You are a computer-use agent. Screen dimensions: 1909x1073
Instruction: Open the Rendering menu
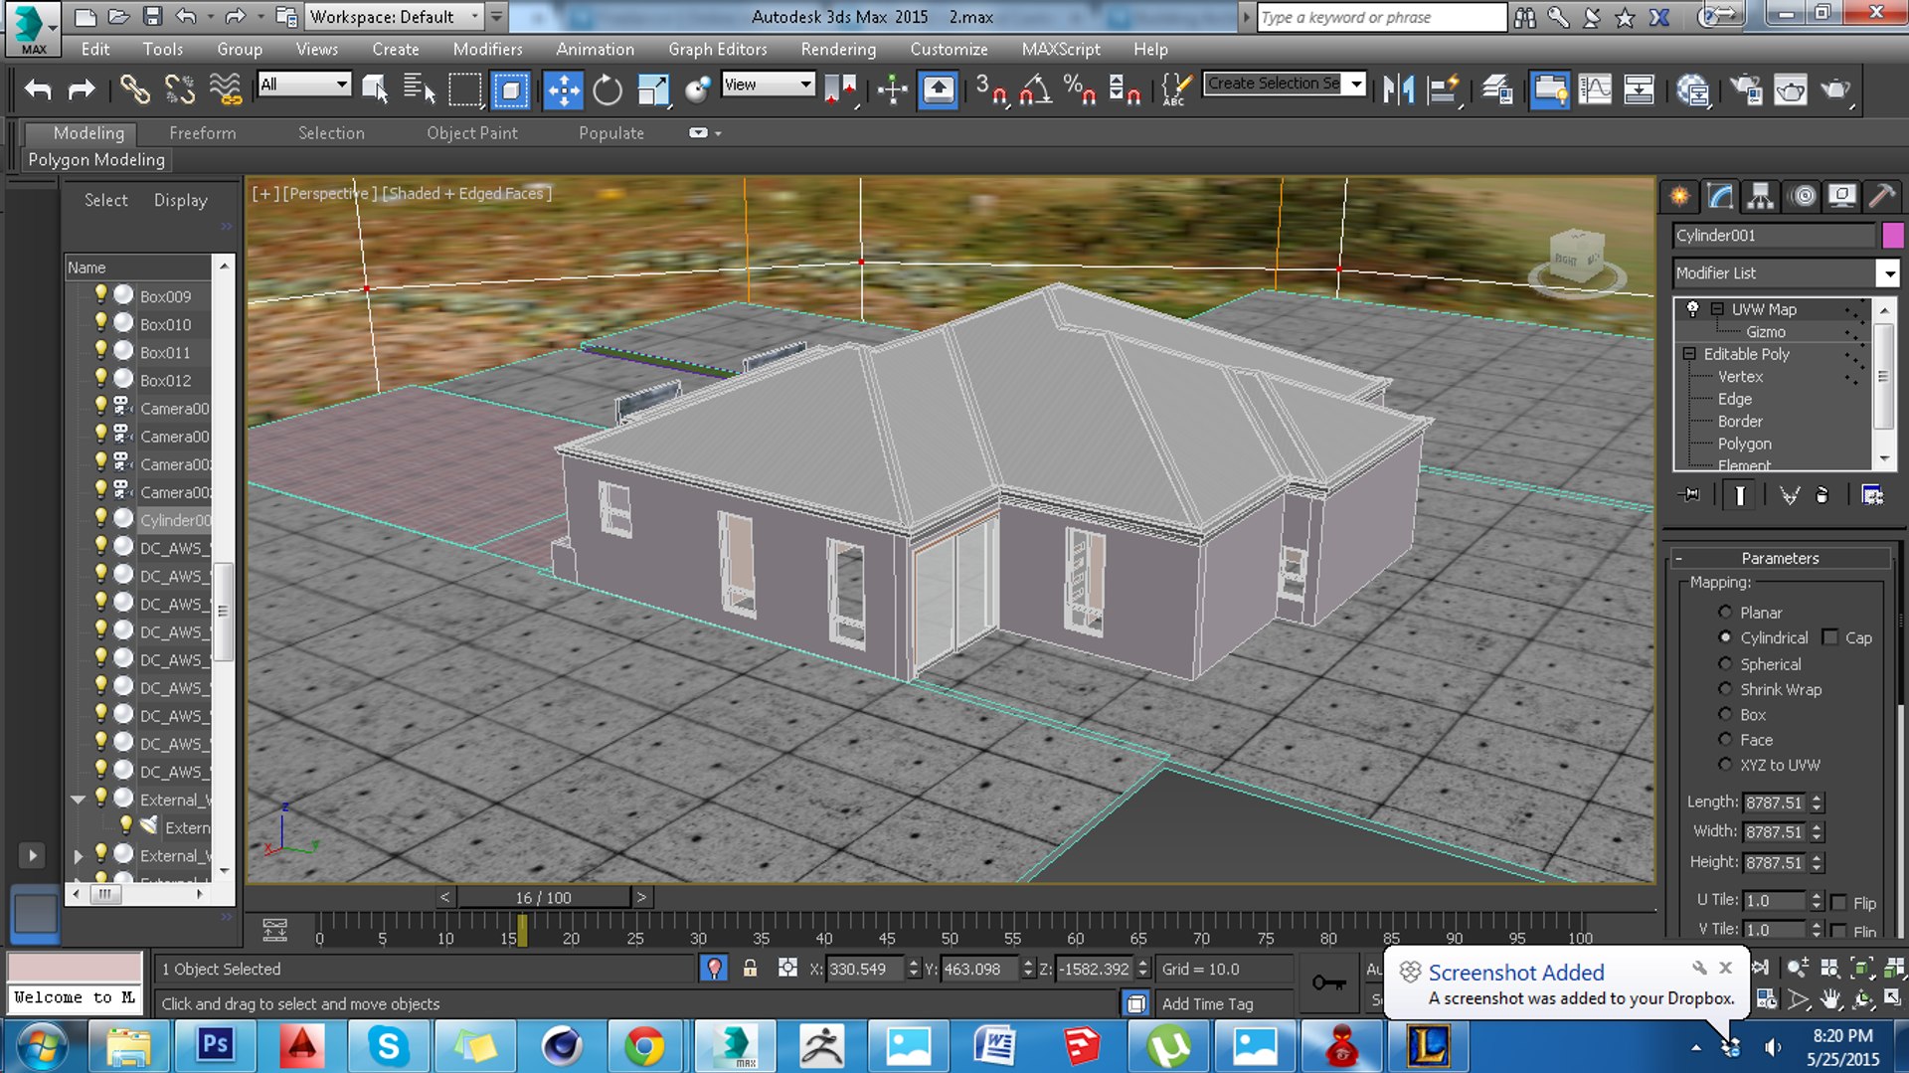point(838,49)
